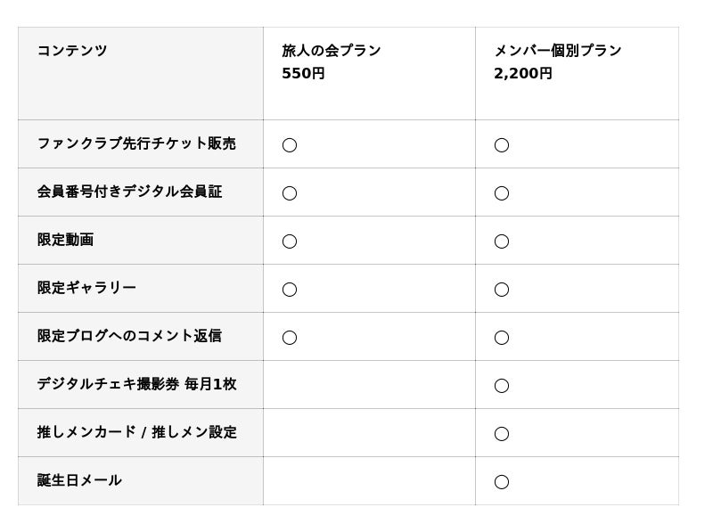Click circle for 会員番号付きデジタル会員証 in メンバー個別プラン column

click(x=502, y=192)
